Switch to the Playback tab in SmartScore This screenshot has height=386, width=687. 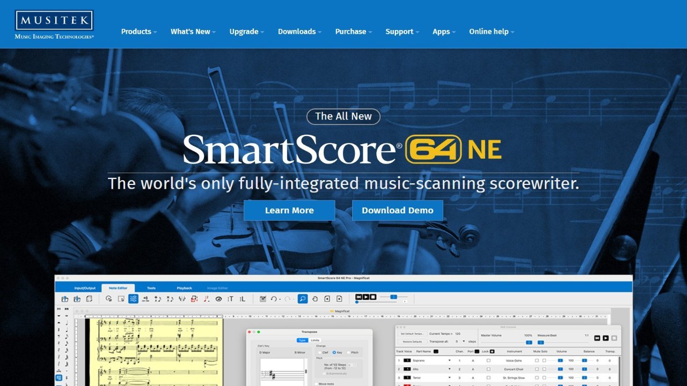pyautogui.click(x=184, y=288)
